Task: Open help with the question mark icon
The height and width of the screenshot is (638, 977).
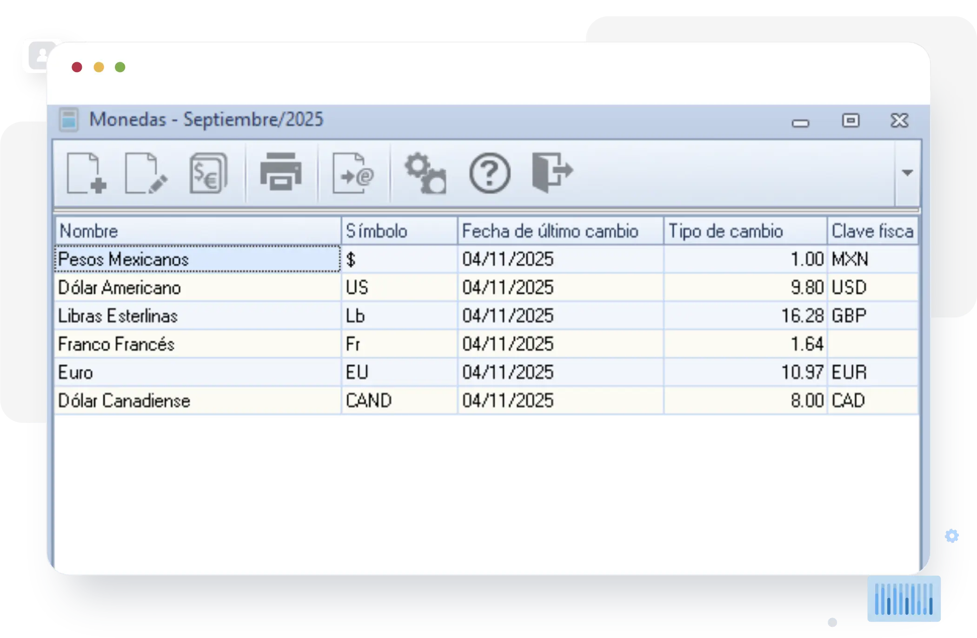Action: [490, 173]
